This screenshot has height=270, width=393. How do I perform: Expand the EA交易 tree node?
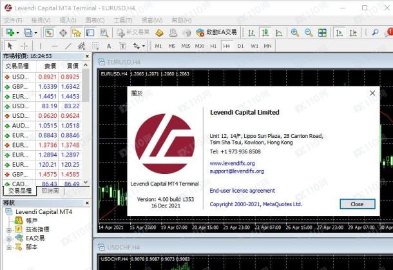coord(9,238)
